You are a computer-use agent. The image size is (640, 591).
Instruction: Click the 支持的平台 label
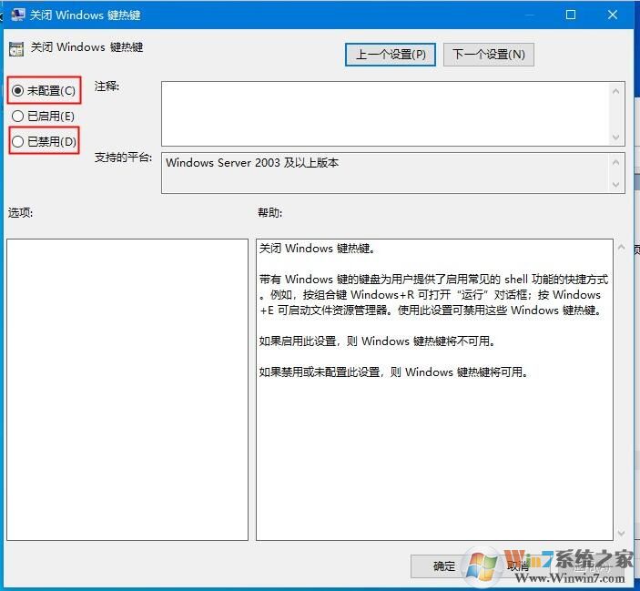(123, 158)
